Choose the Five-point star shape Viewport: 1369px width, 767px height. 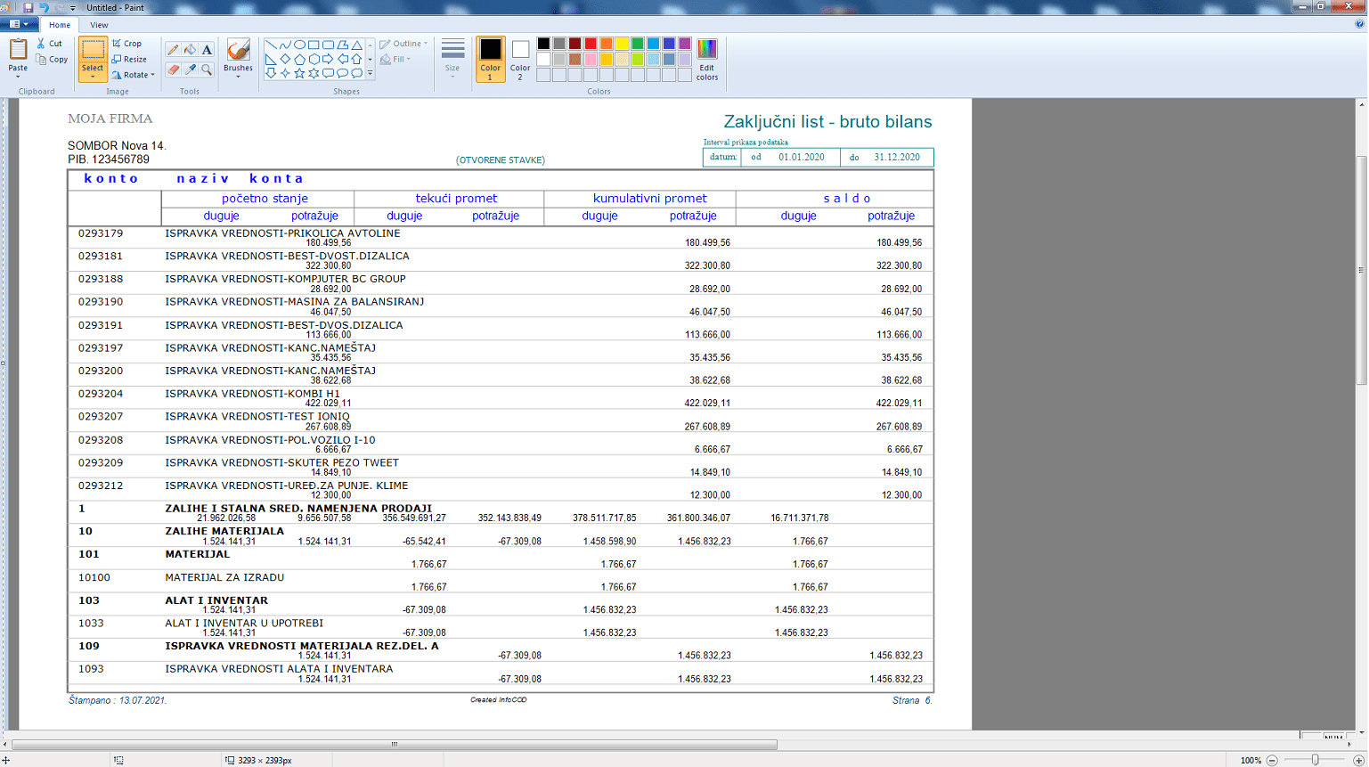click(x=299, y=73)
